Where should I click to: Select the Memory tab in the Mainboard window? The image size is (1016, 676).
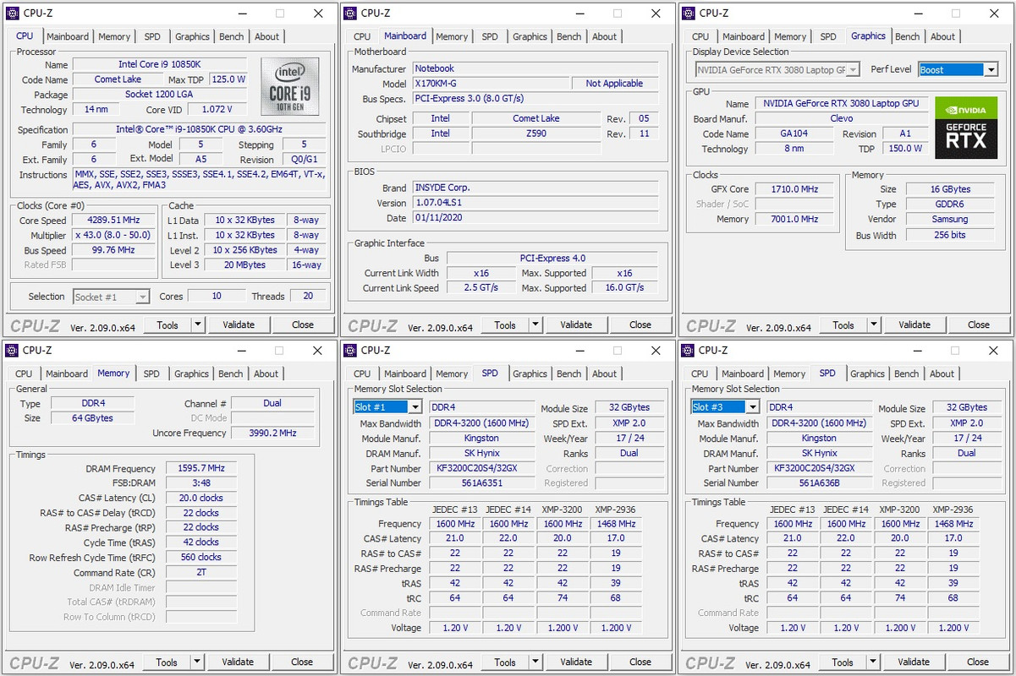(x=452, y=36)
